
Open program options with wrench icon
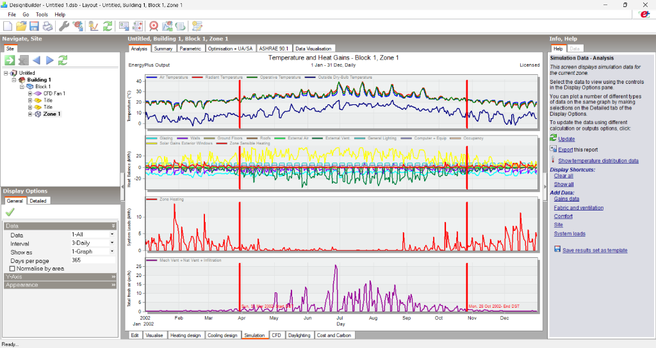click(x=63, y=26)
